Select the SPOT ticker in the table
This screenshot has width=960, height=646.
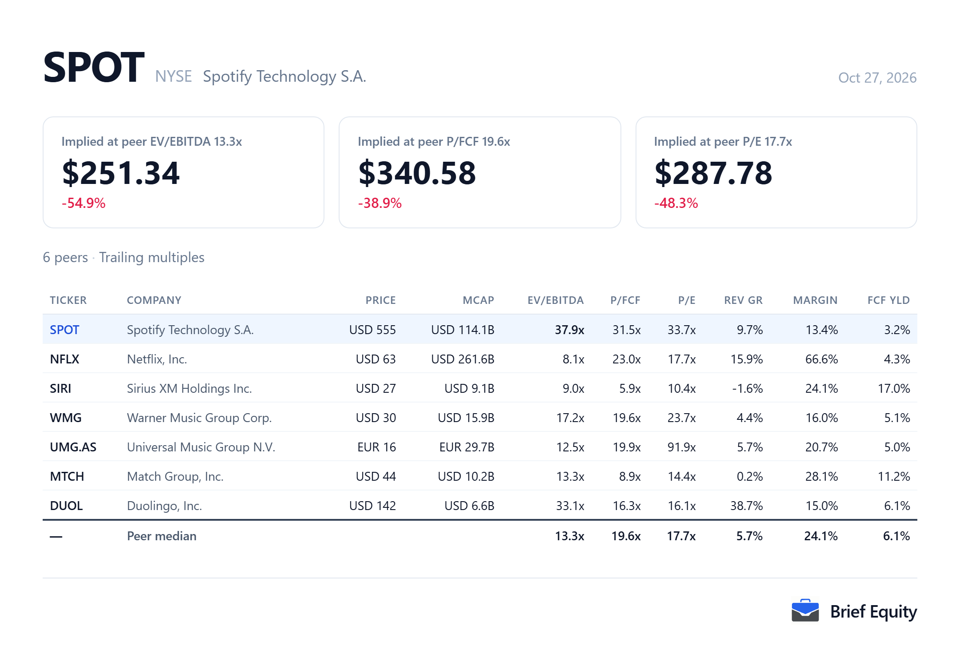64,330
